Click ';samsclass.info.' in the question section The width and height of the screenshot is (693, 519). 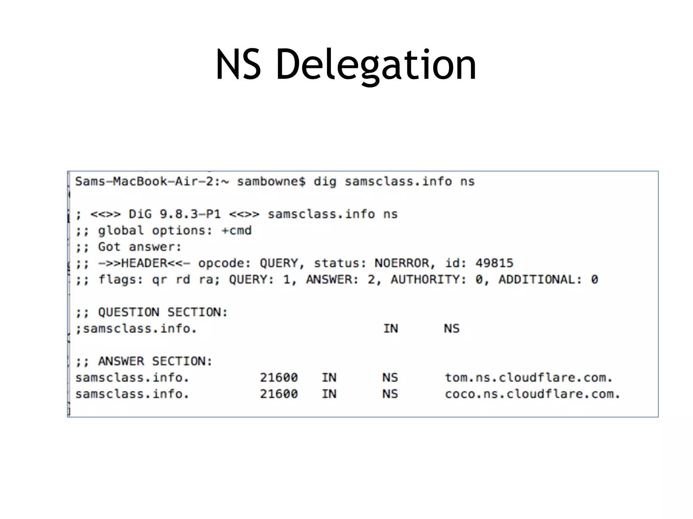coord(136,328)
